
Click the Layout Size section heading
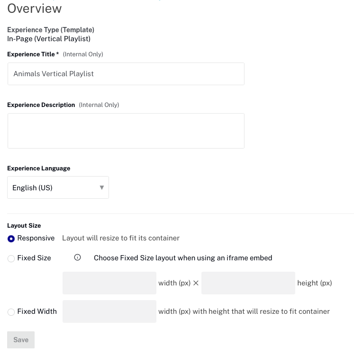tap(24, 225)
